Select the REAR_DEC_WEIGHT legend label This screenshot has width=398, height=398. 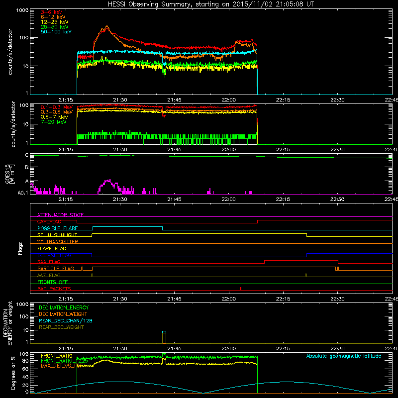(61, 327)
